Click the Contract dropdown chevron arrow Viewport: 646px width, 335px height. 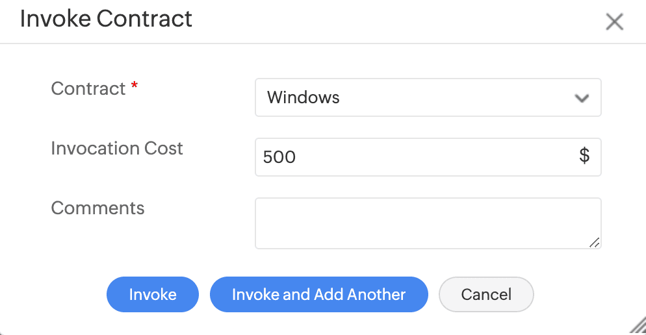pyautogui.click(x=582, y=98)
